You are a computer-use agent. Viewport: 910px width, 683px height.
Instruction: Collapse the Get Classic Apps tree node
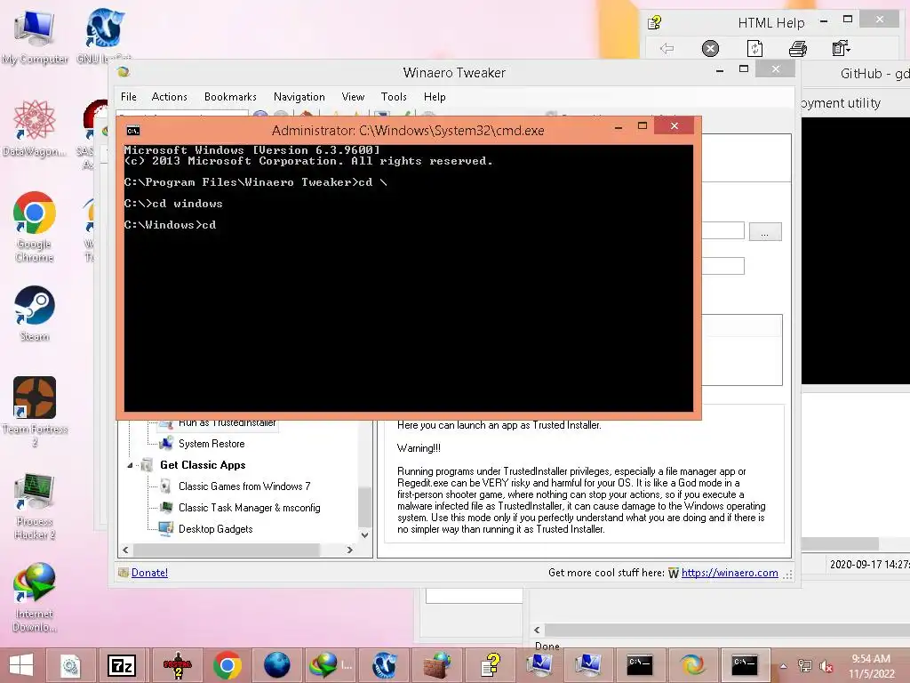click(x=130, y=465)
